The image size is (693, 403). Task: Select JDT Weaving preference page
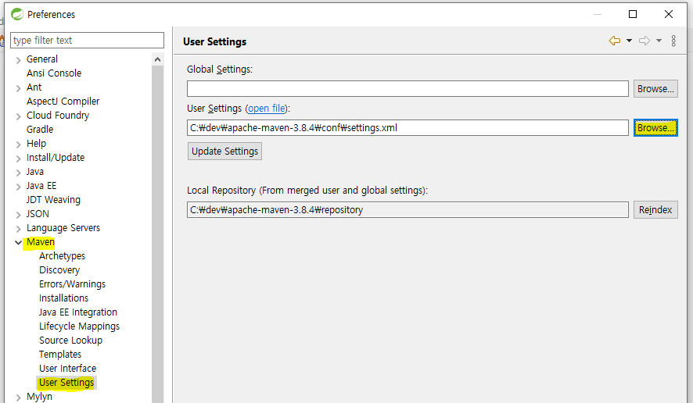pos(53,199)
